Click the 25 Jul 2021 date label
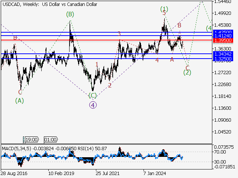Image resolution: width=238 pixels, height=178 pixels. coord(108,173)
